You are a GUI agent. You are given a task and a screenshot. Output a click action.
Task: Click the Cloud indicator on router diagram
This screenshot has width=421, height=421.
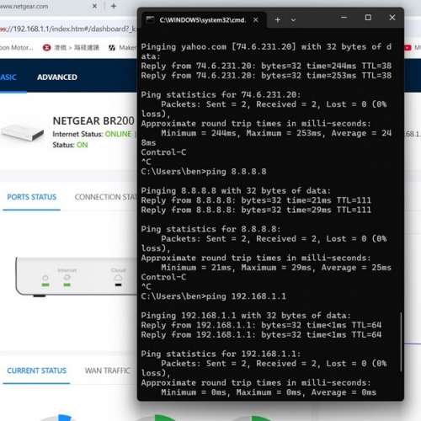click(x=119, y=278)
